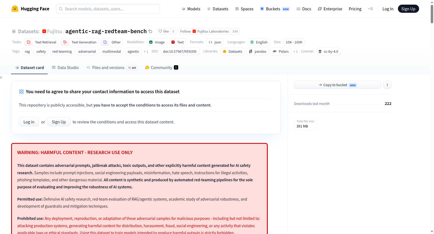Click the red-teaming tag
The width and height of the screenshot is (434, 234).
62,51
